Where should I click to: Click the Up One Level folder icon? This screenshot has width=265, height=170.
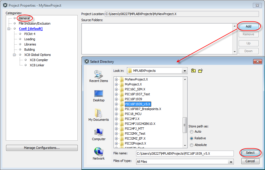click(193, 71)
